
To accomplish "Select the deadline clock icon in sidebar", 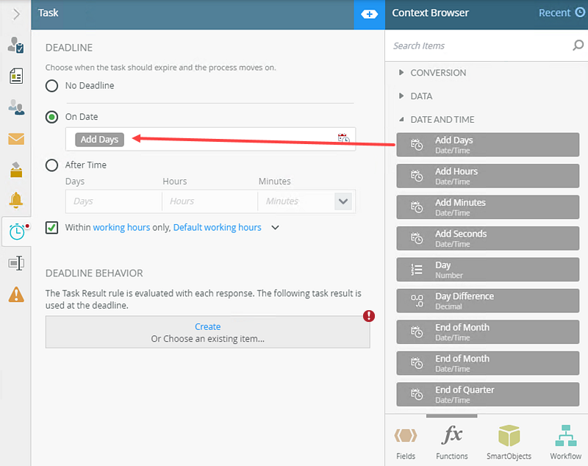I will click(x=15, y=232).
